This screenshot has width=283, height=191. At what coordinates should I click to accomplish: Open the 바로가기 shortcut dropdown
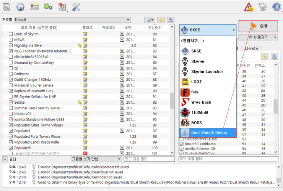(x=258, y=37)
